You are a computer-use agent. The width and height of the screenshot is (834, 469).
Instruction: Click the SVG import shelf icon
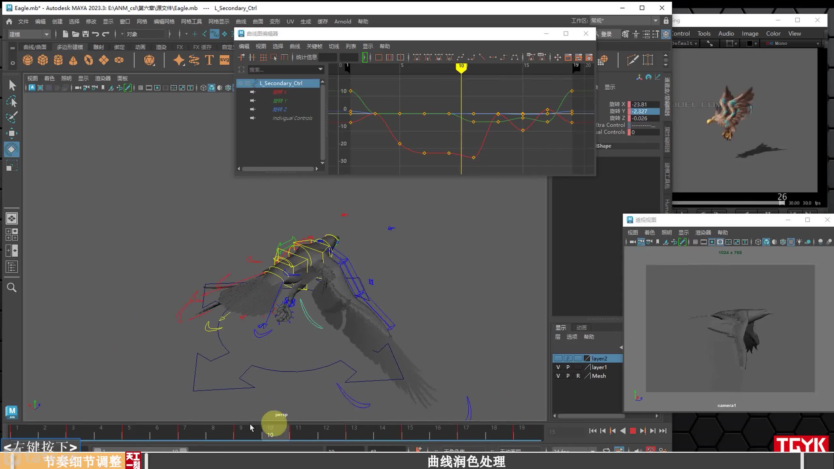(224, 60)
